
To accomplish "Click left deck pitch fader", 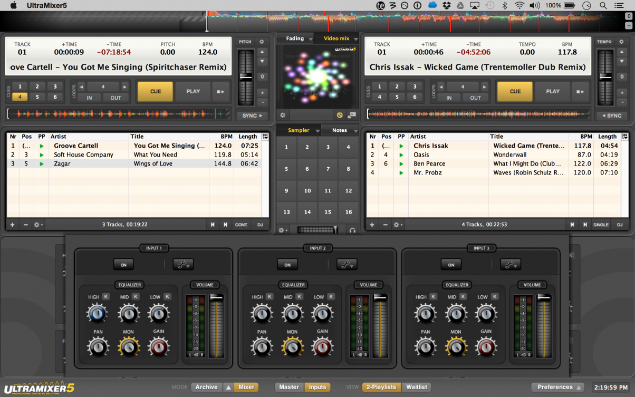I will pos(246,77).
